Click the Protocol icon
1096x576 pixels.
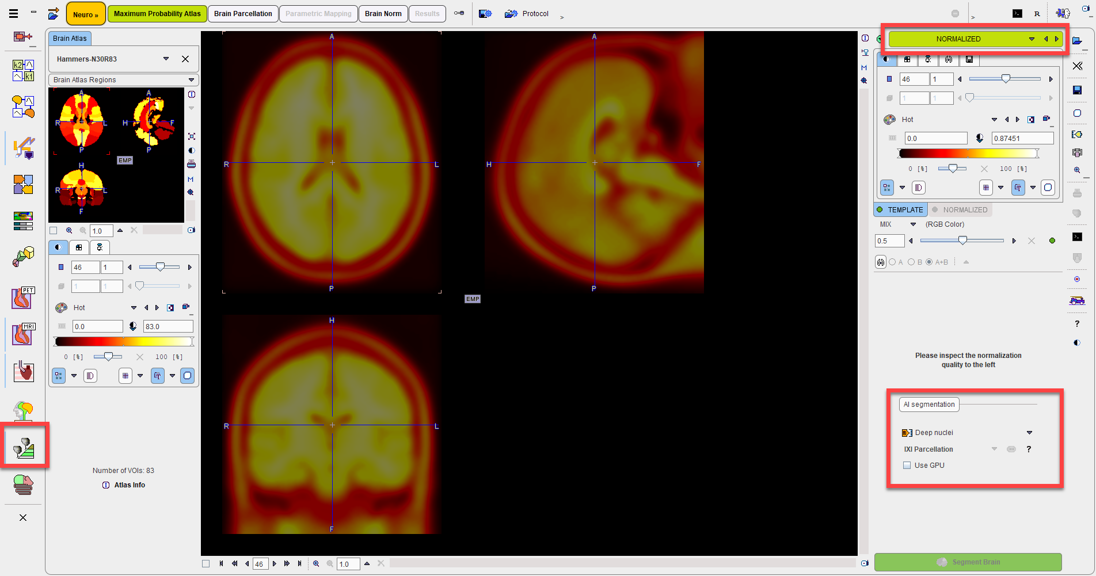511,13
